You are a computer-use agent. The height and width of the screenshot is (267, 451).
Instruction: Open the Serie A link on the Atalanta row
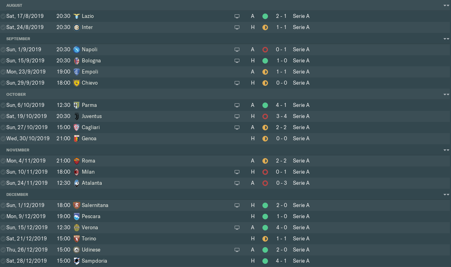pos(301,183)
